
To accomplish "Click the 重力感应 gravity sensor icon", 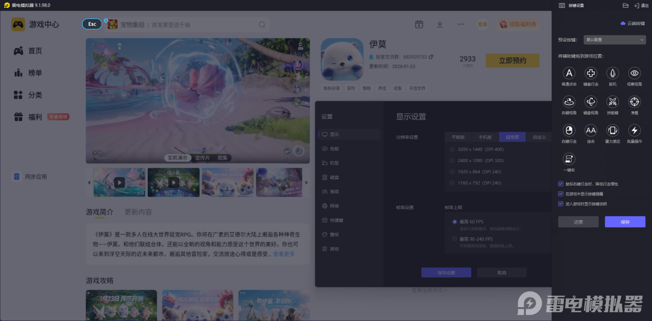I will (612, 130).
